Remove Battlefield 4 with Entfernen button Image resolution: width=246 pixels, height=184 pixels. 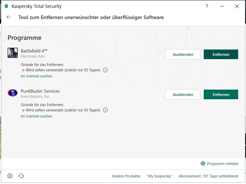pos(221,54)
